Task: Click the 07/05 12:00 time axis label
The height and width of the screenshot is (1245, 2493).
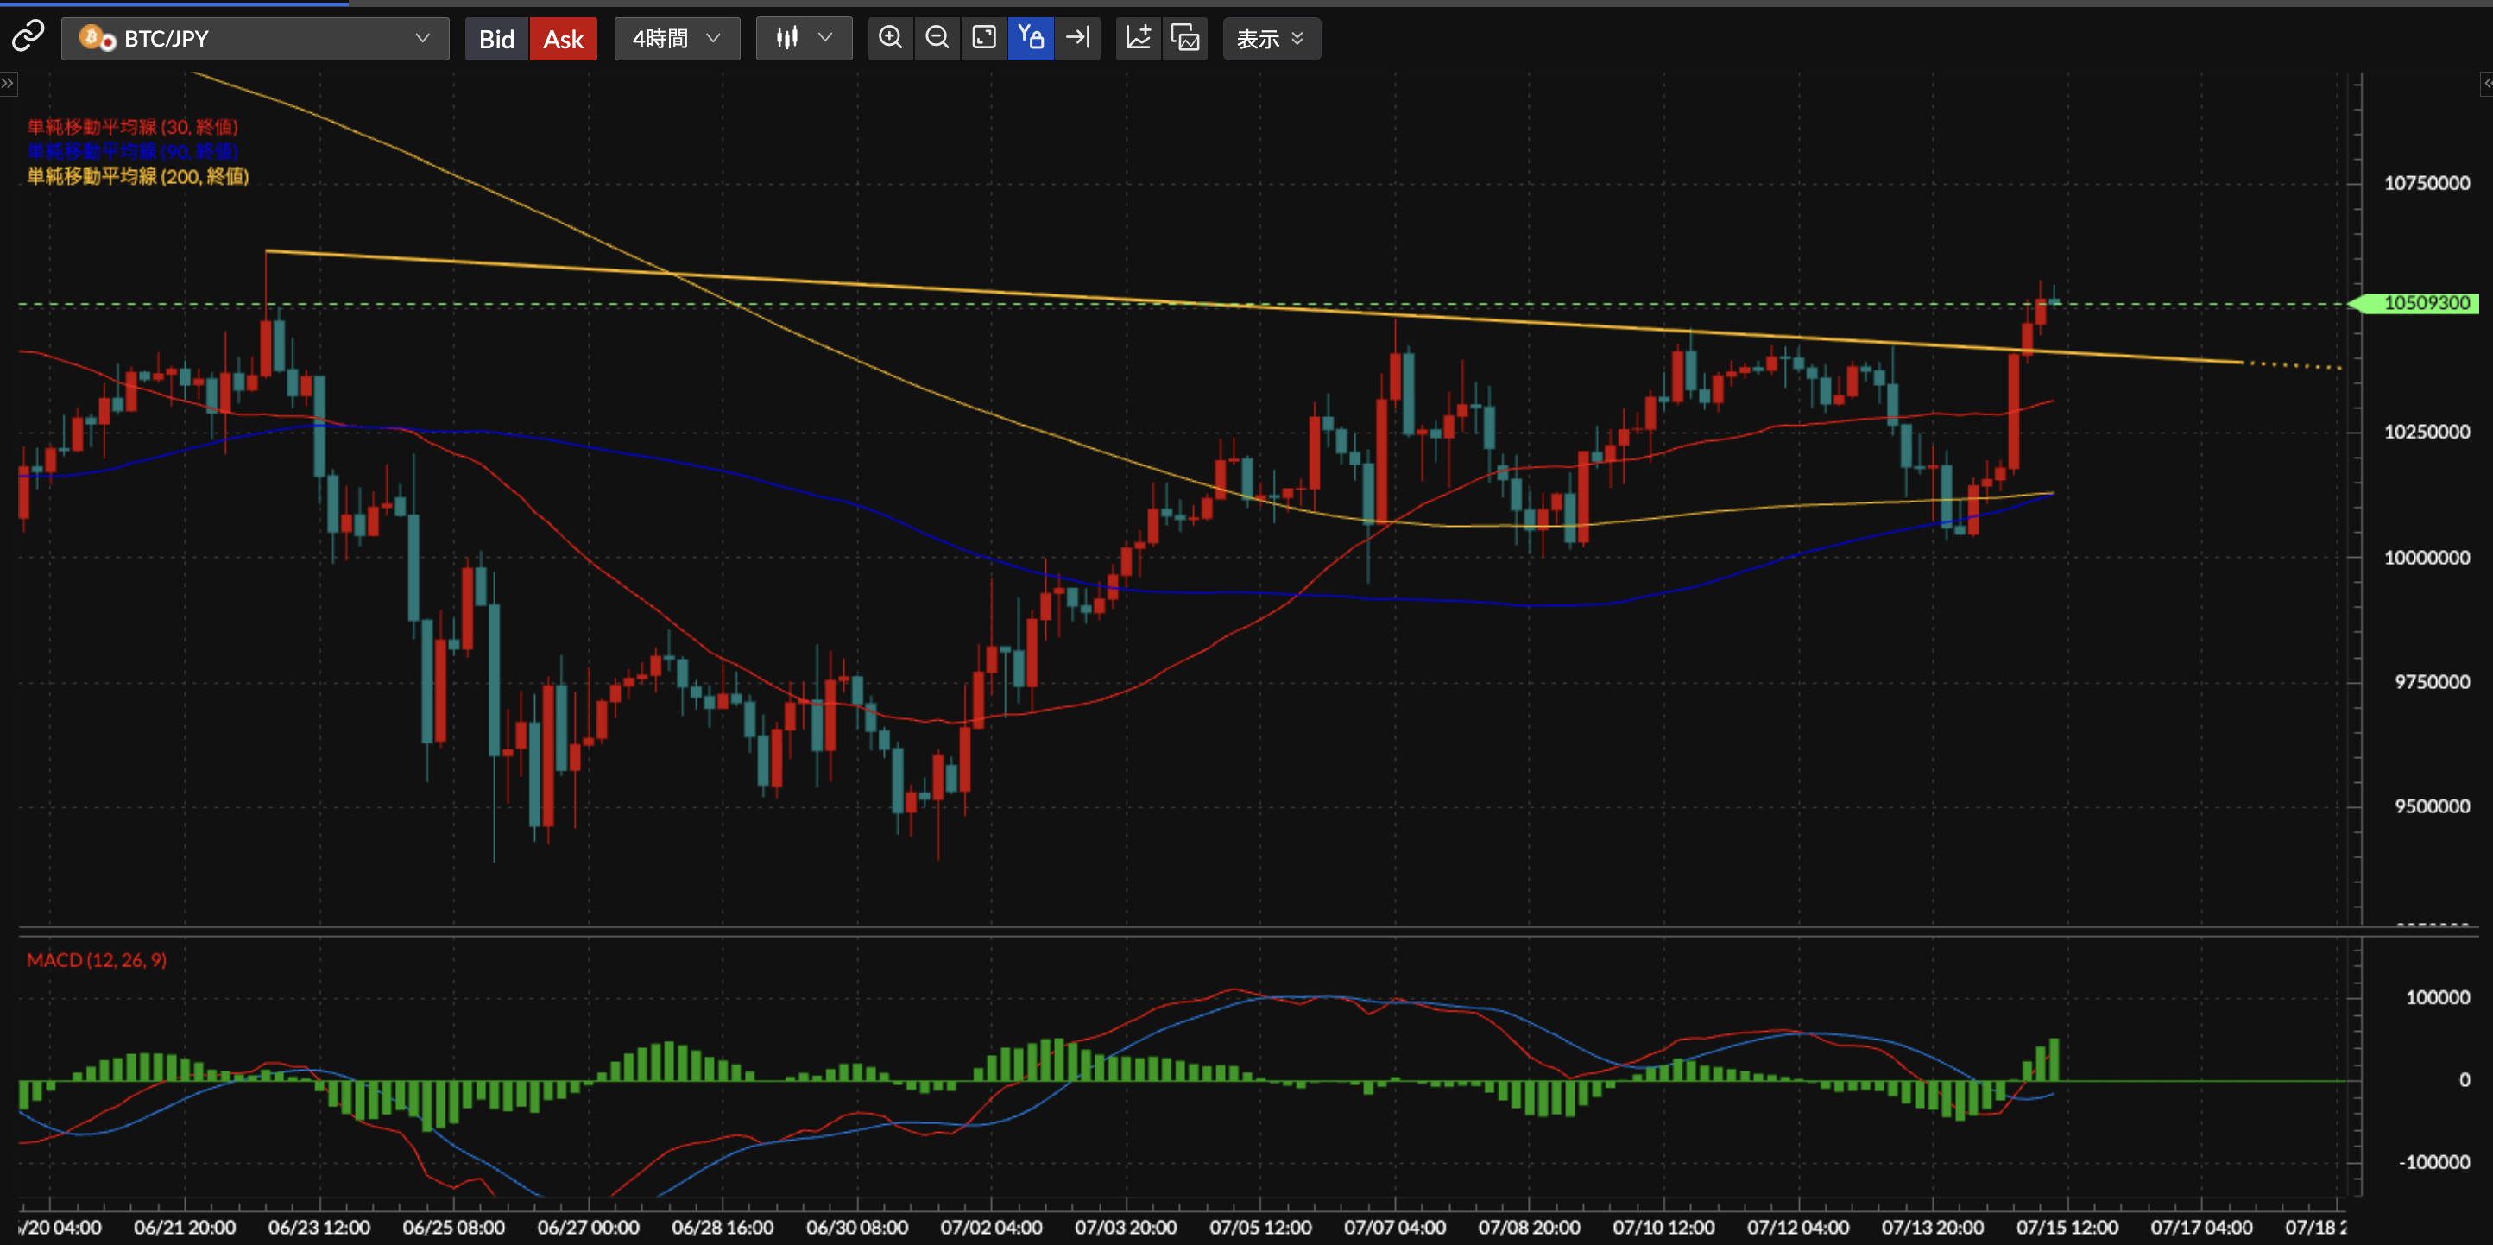Action: [1261, 1227]
